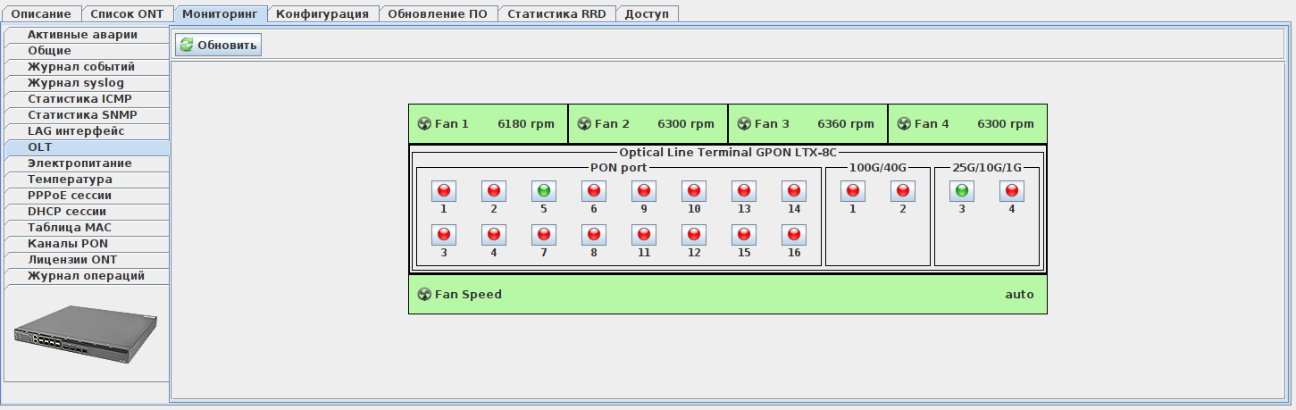Select the OLT sidebar item
Screen dimensions: 1296x410
[87, 147]
